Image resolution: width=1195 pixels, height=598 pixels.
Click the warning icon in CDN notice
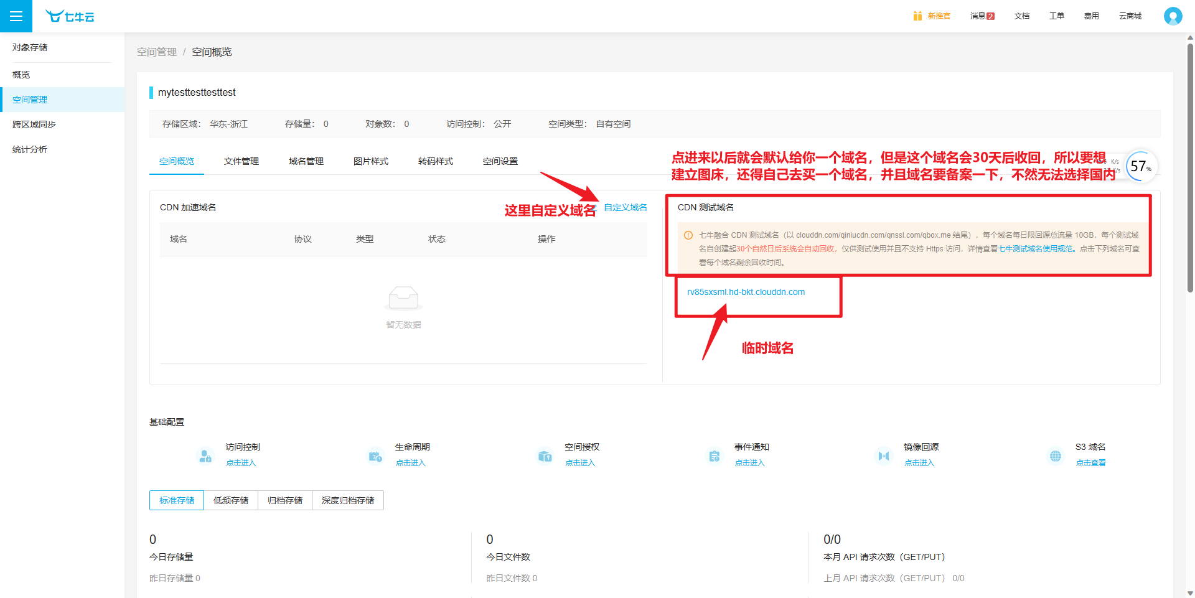tap(688, 235)
